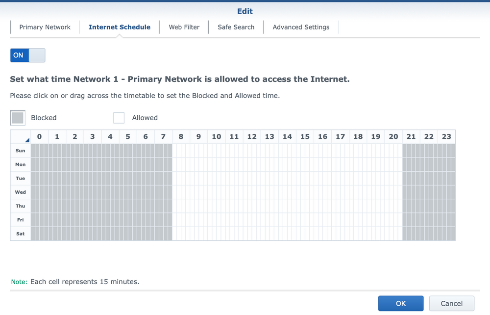
Task: Confirm changes with the OK button
Action: tap(401, 303)
